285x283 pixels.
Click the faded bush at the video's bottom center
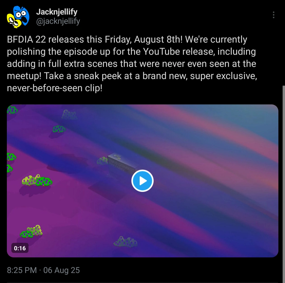(125, 242)
